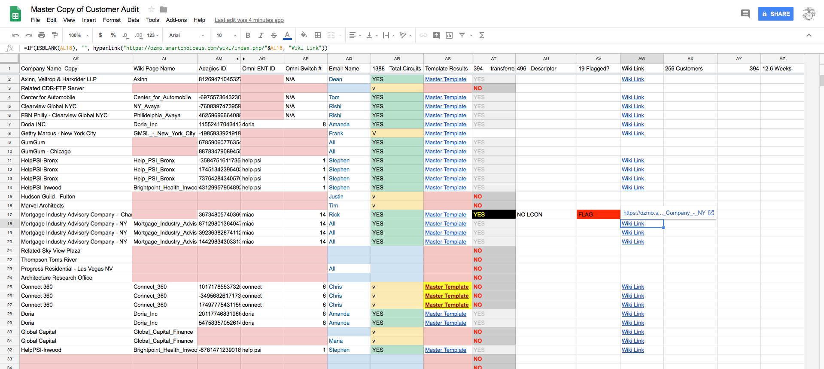The height and width of the screenshot is (369, 824).
Task: Increase decimal places
Action: 138,35
